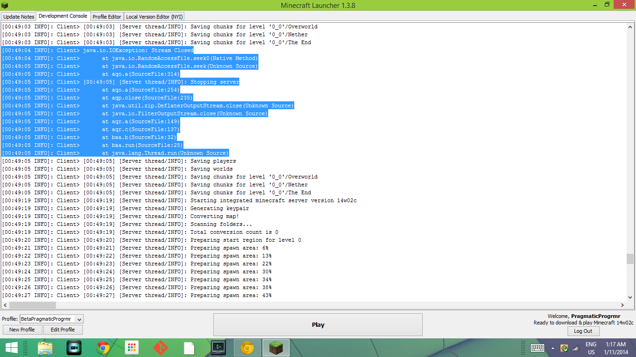Click the horizontal scrollbar right arrow
The width and height of the screenshot is (636, 357).
(622, 305)
